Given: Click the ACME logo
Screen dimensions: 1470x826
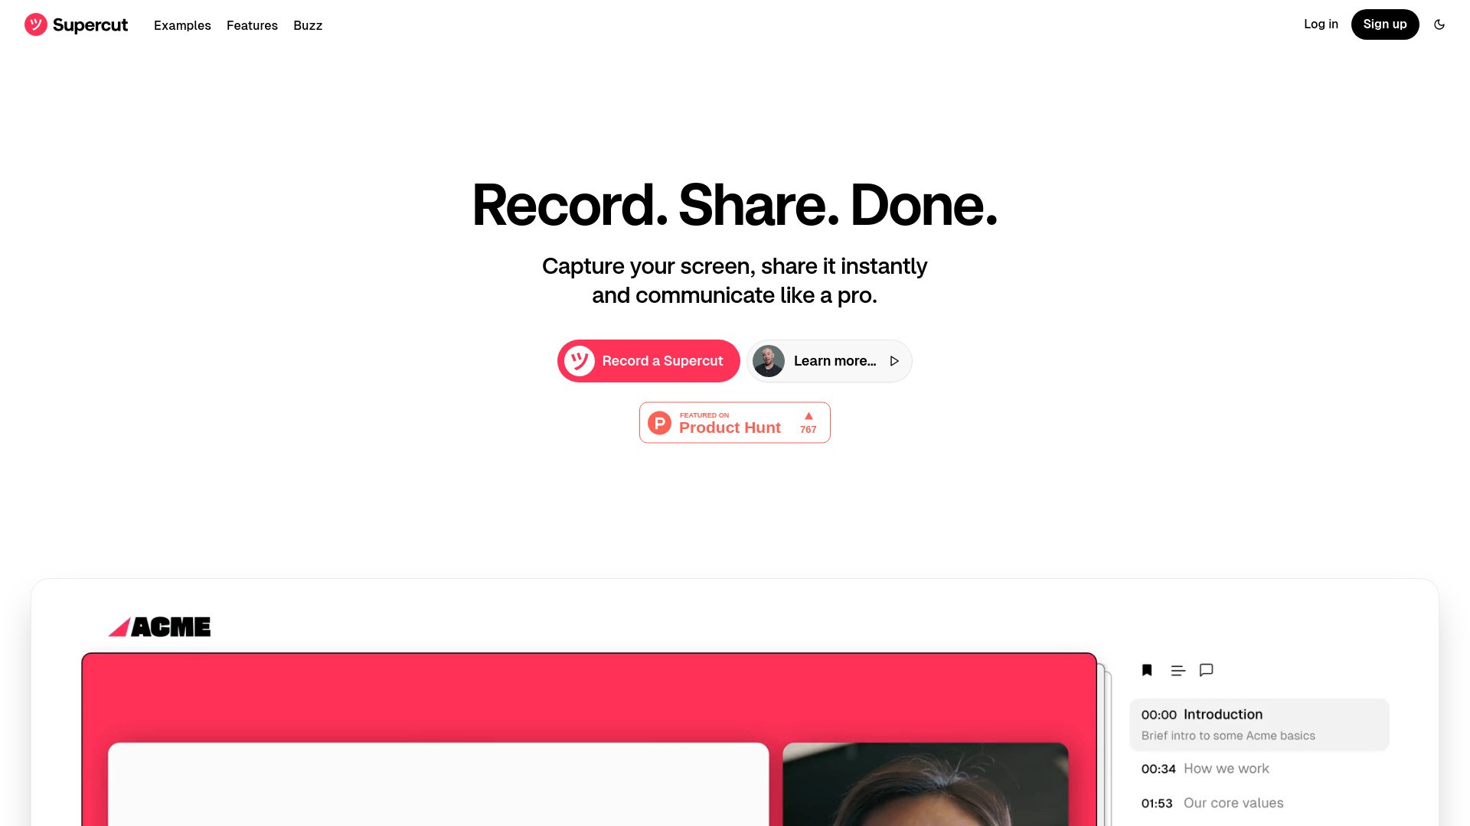Looking at the screenshot, I should pos(159,627).
